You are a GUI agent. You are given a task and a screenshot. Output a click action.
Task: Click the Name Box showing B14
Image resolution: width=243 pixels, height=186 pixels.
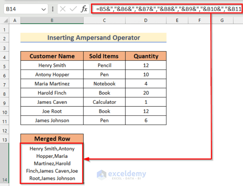26,9
